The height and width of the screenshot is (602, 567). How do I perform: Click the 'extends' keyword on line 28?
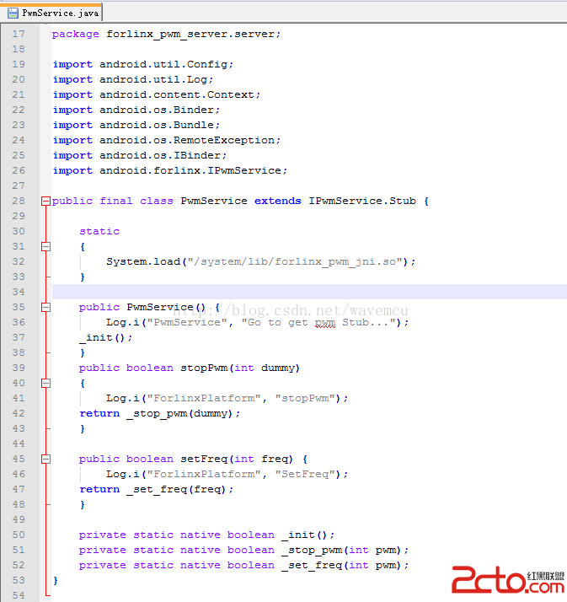click(278, 201)
